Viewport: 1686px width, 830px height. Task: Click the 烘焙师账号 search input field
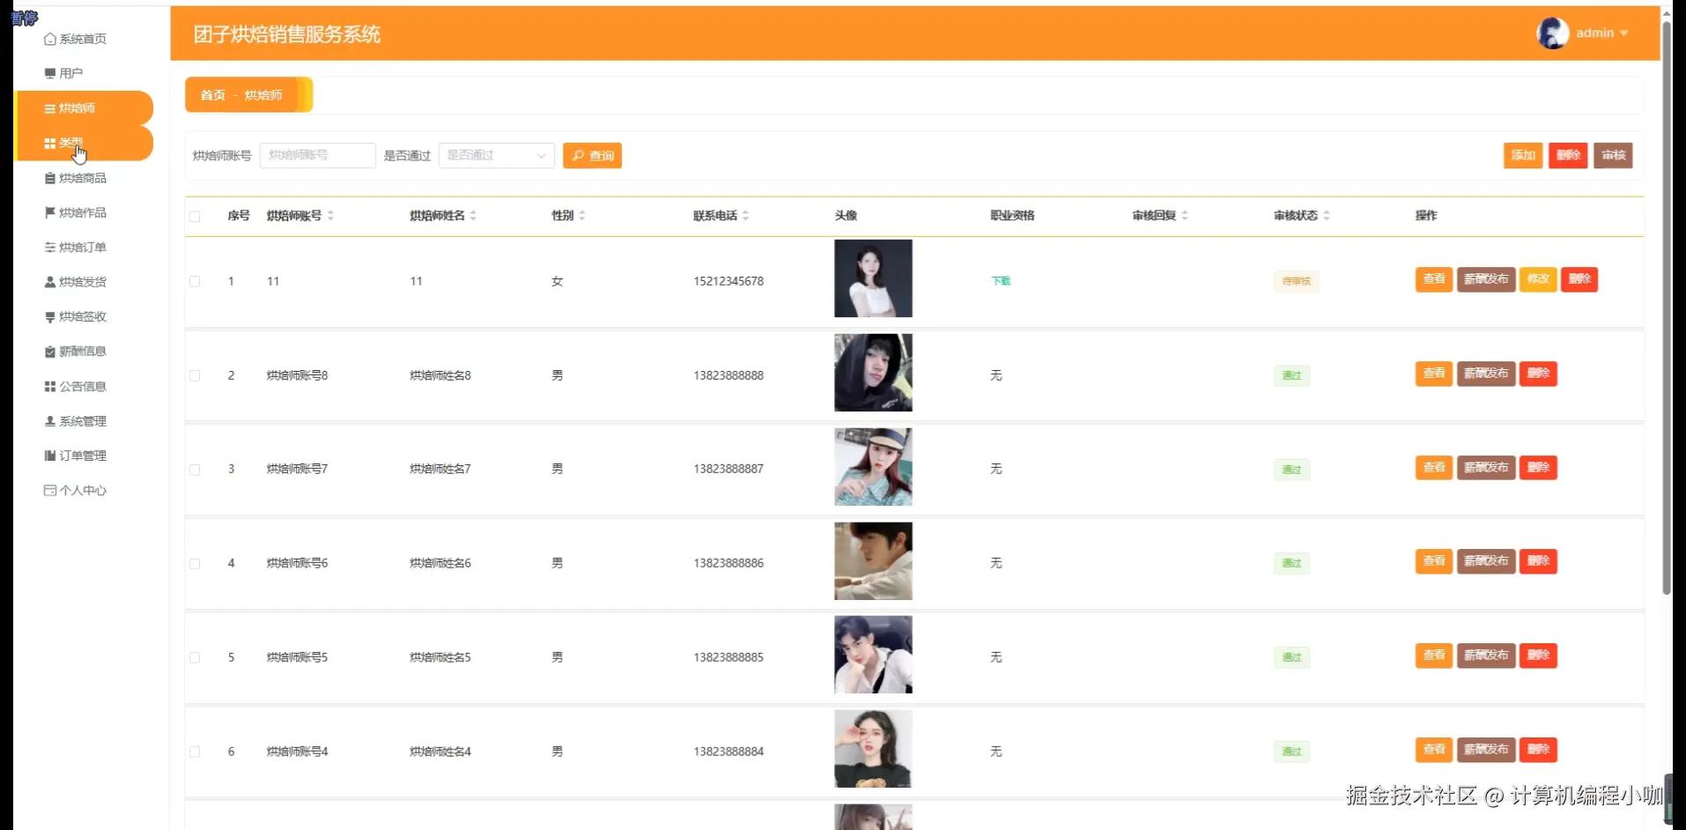pos(318,156)
